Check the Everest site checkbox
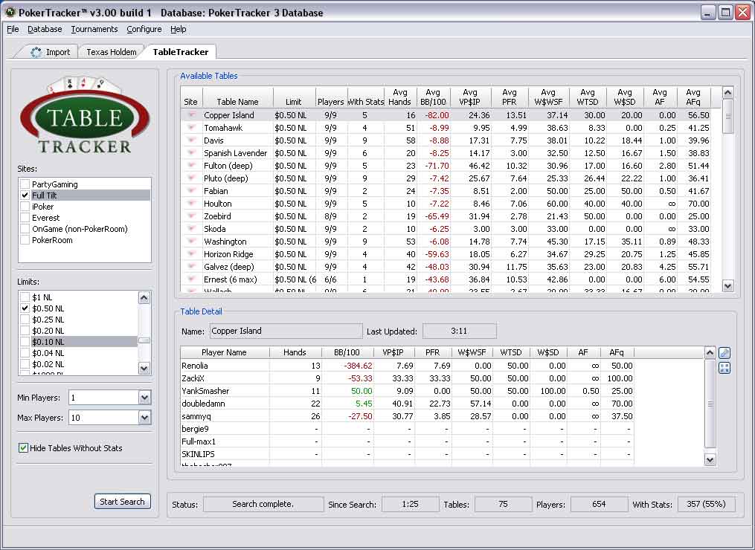 (x=25, y=218)
